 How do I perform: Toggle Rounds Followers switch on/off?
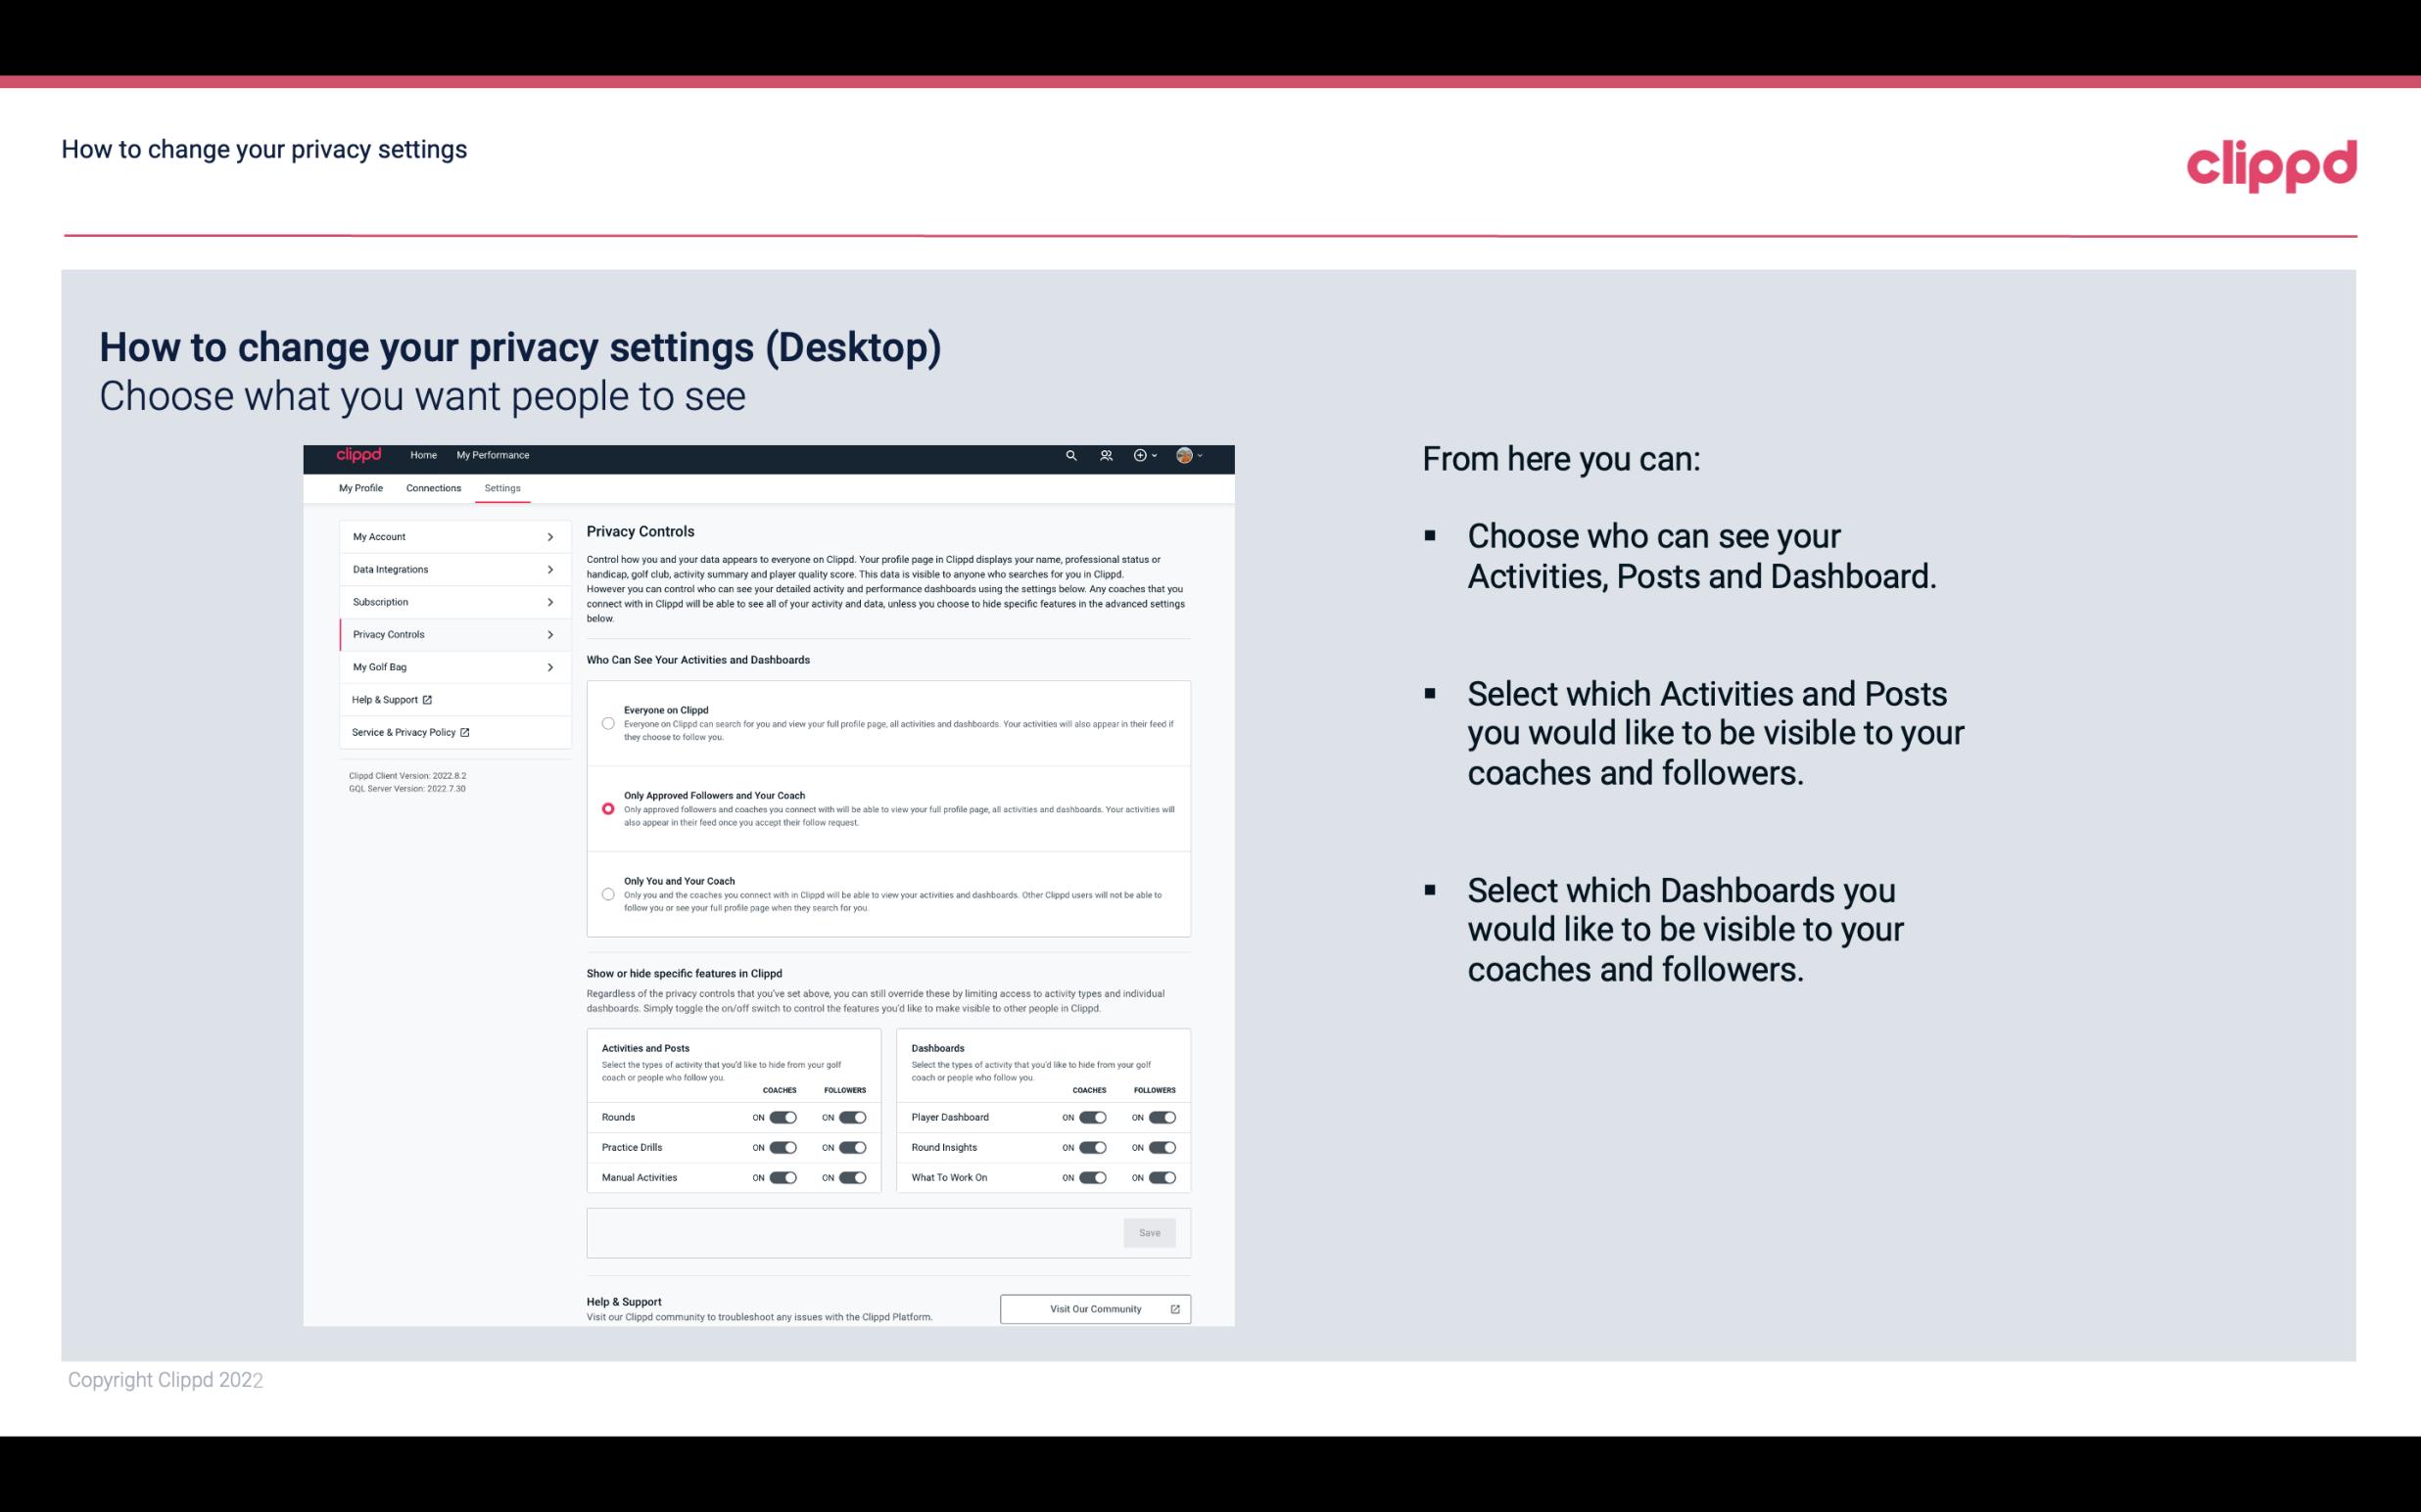(x=852, y=1117)
